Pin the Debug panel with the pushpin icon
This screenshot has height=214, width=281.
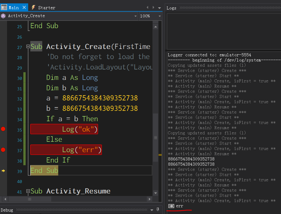158,210
